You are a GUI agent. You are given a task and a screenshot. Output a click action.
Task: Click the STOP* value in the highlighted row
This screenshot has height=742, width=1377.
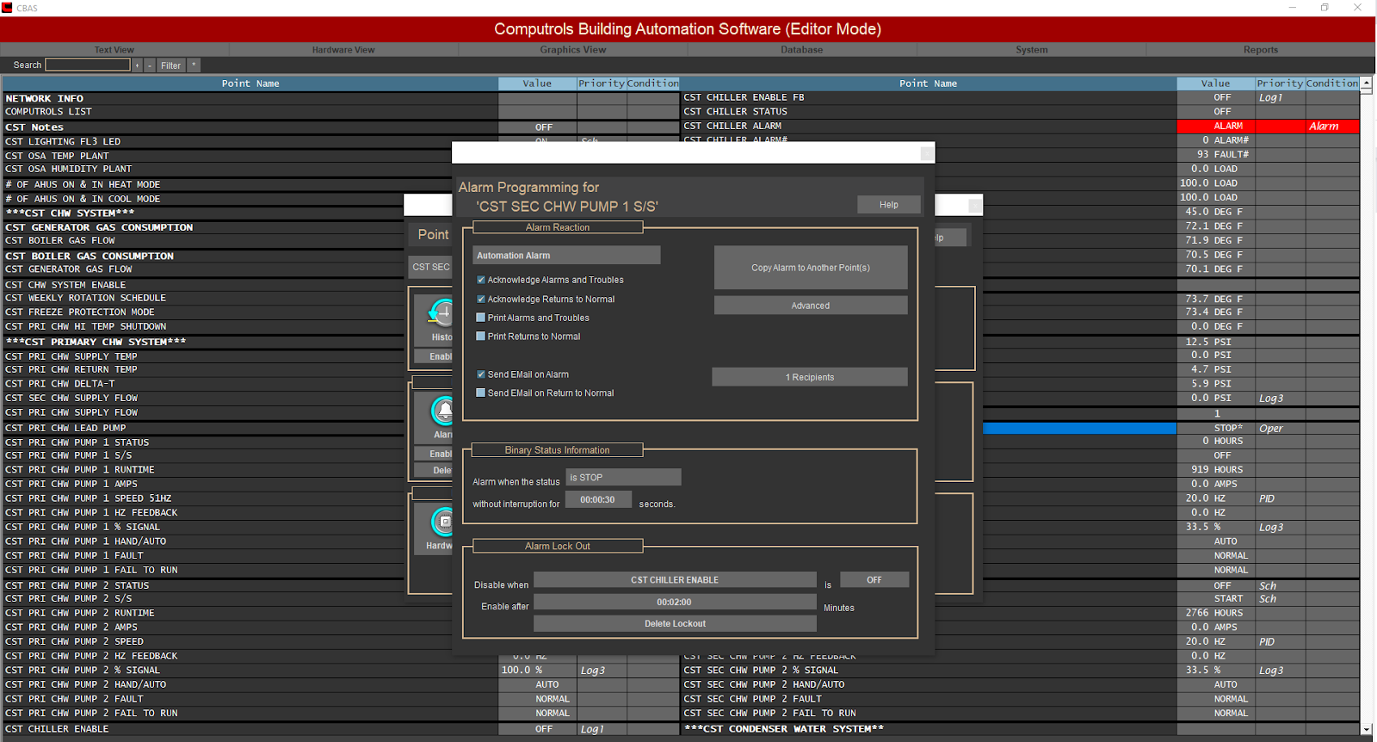[1215, 428]
